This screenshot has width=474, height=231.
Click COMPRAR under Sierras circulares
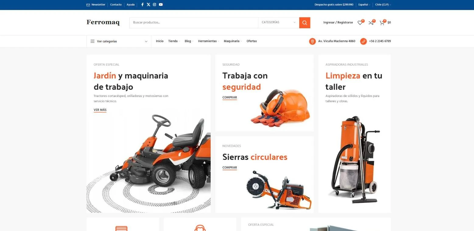(x=230, y=168)
